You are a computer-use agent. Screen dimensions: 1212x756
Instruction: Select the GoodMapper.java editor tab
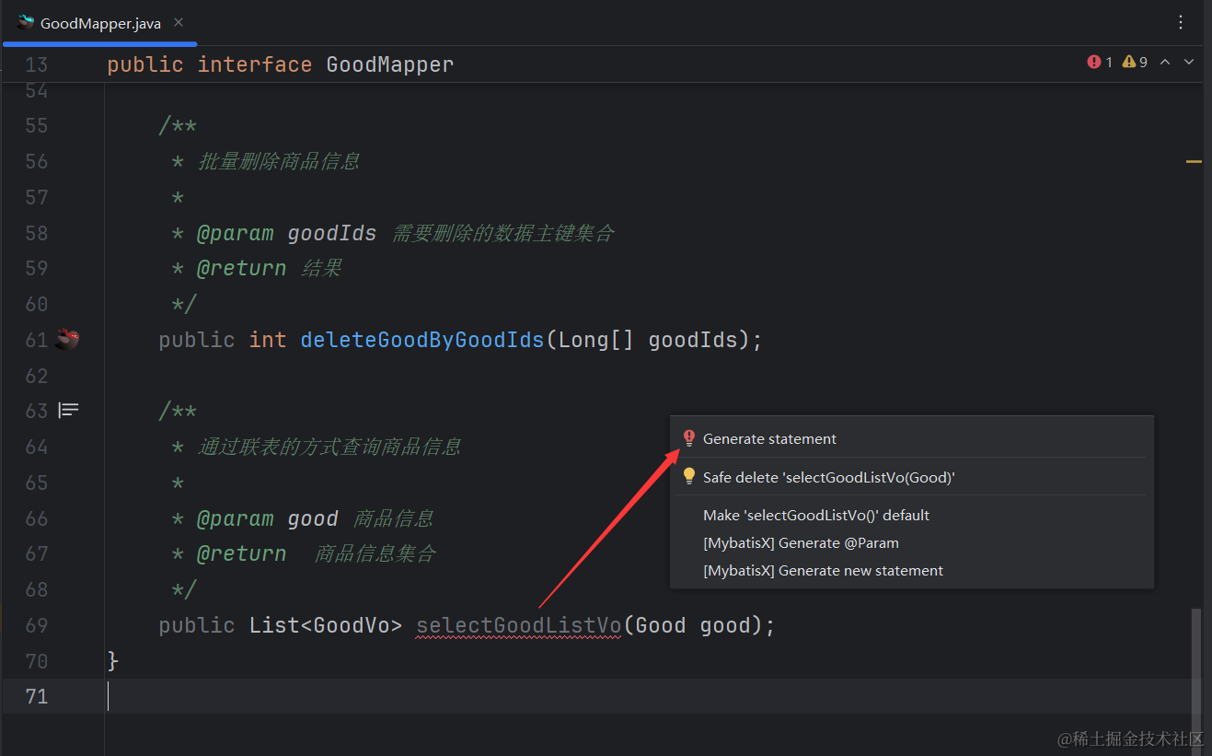click(x=99, y=23)
